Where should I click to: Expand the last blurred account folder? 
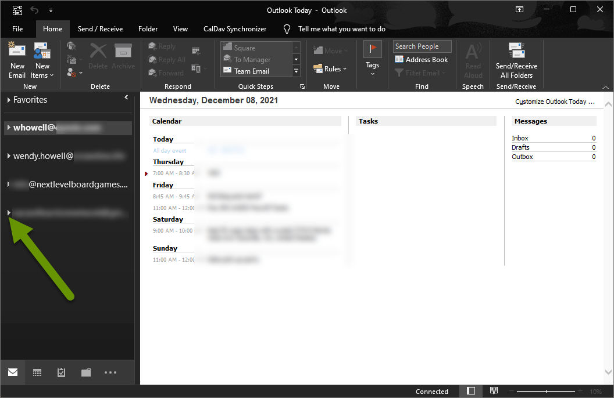[9, 212]
